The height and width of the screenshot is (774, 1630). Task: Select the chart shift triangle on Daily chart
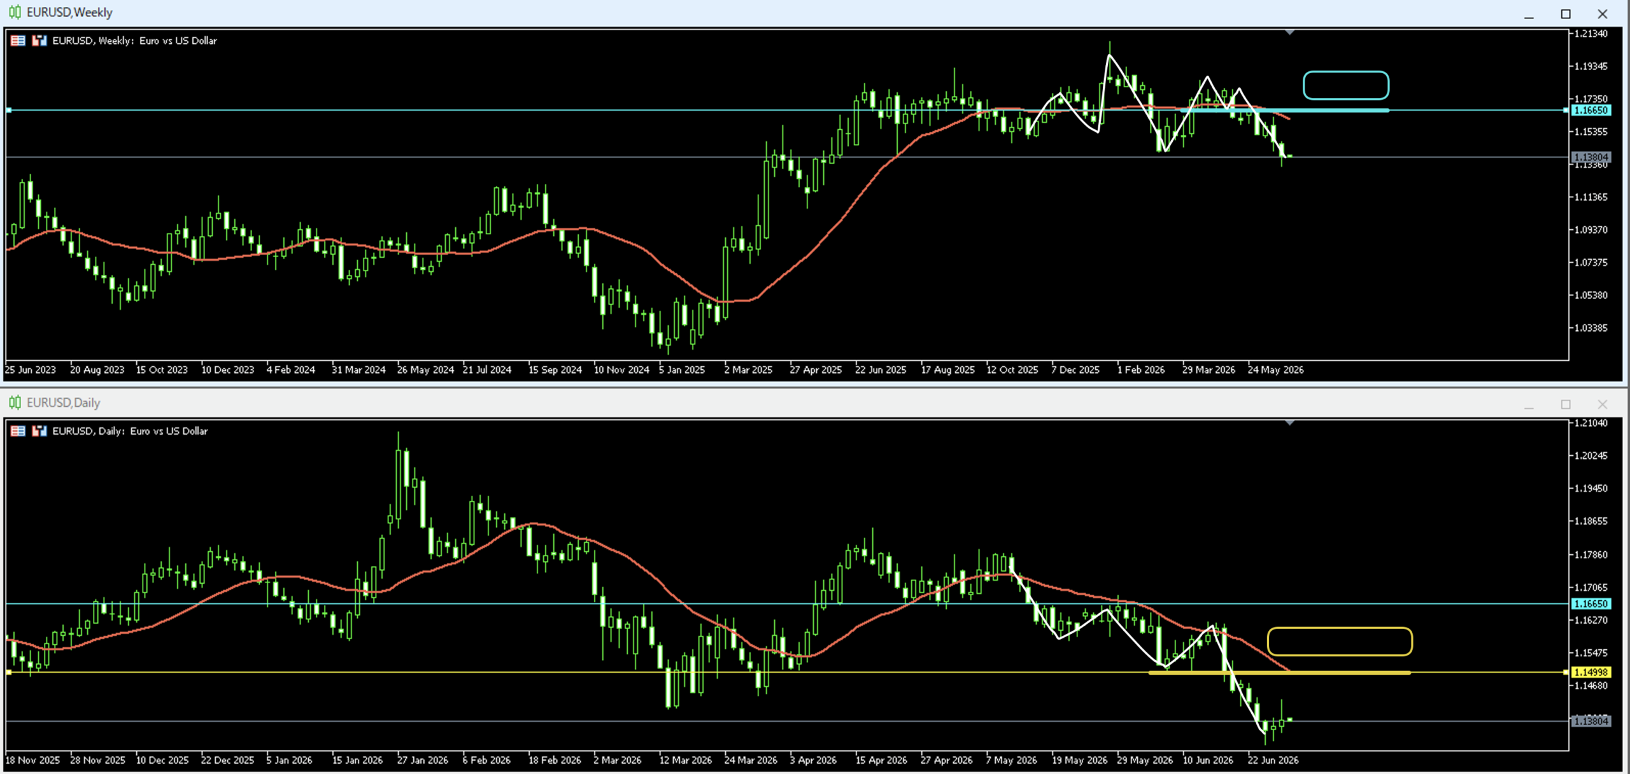tap(1289, 422)
